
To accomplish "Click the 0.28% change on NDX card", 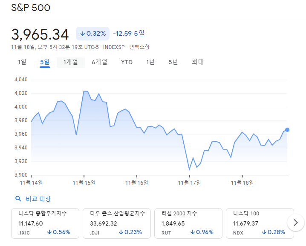I will click(x=274, y=232).
